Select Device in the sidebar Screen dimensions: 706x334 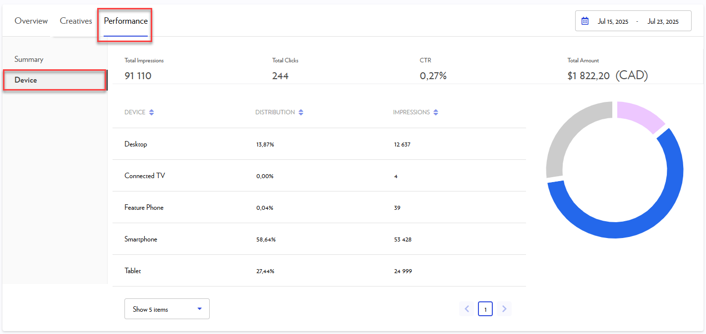click(26, 80)
